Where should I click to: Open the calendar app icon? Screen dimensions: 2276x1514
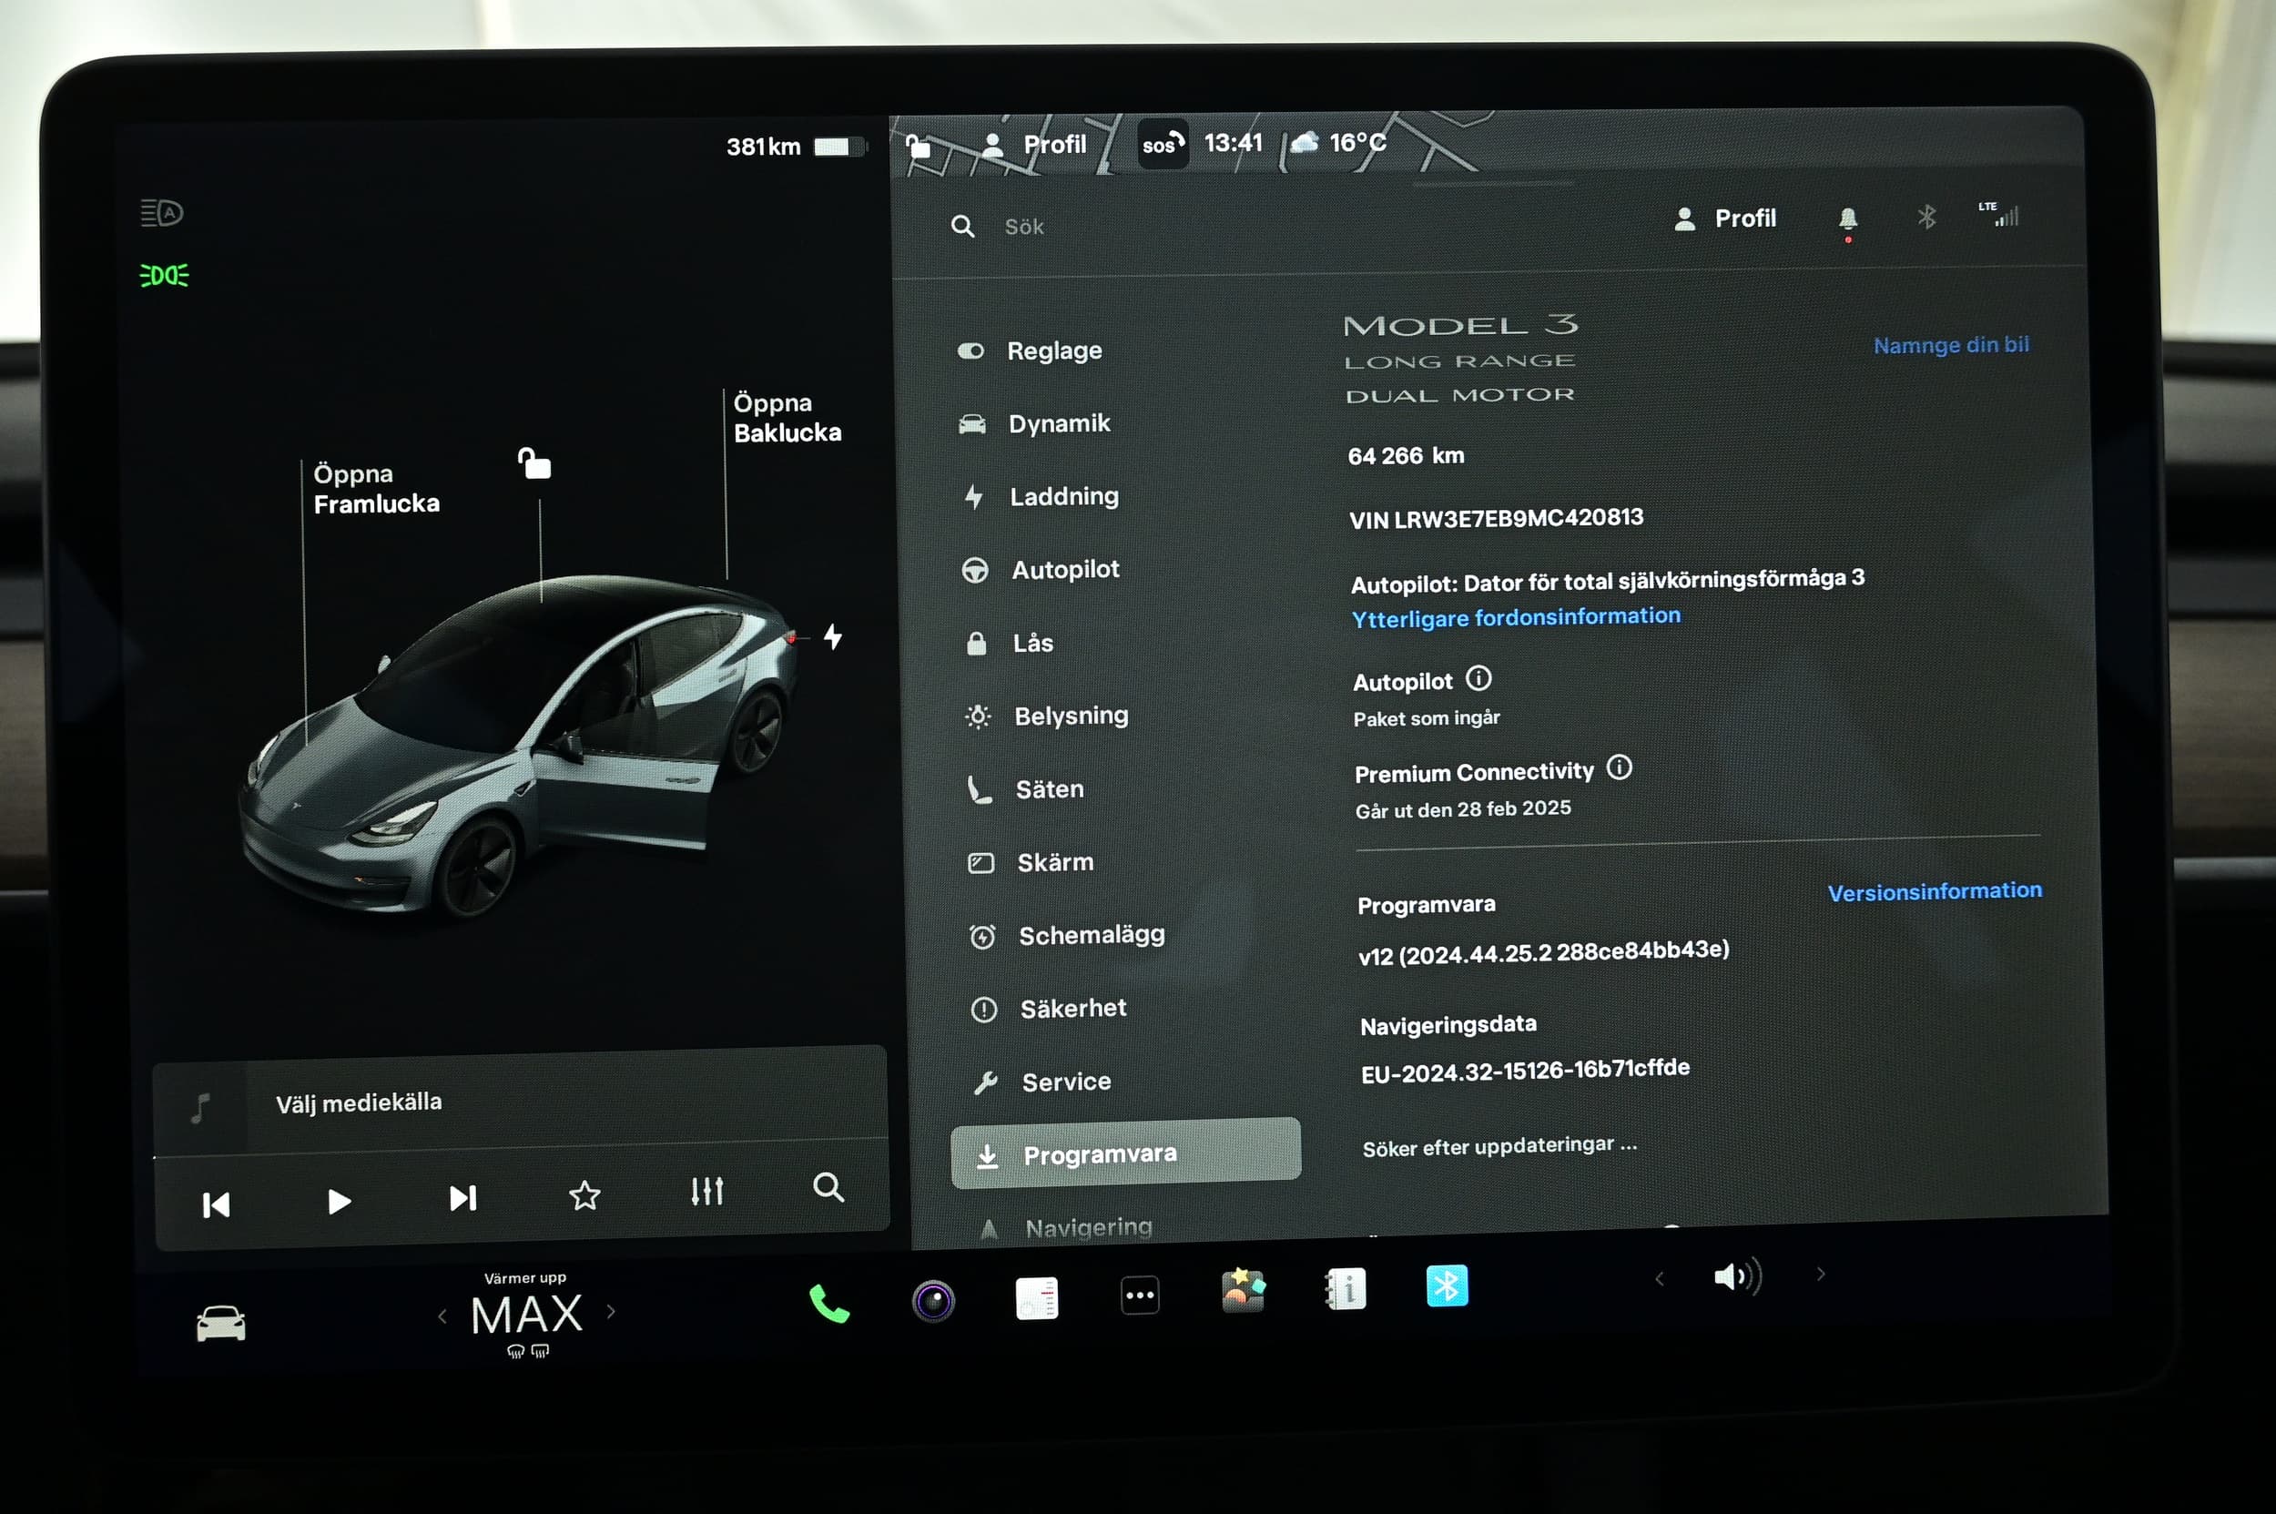pos(1037,1297)
